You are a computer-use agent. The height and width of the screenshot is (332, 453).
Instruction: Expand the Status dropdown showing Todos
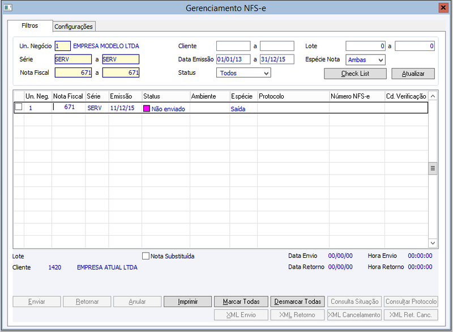pyautogui.click(x=243, y=73)
